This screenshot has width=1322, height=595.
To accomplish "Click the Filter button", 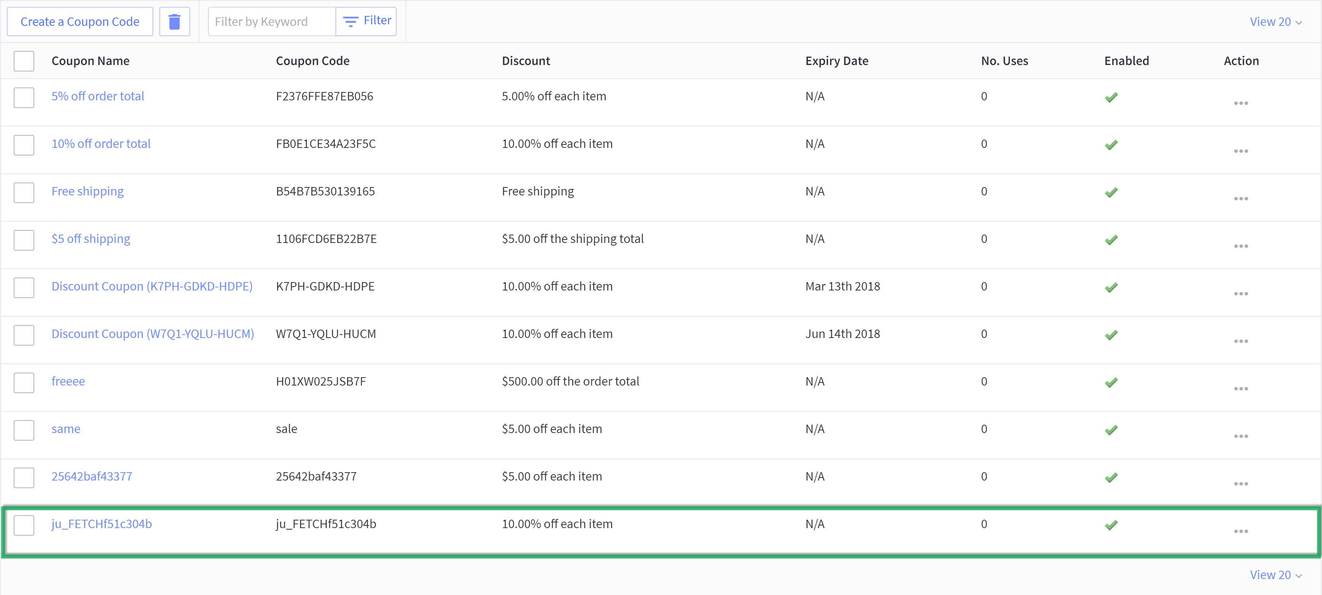I will point(366,21).
